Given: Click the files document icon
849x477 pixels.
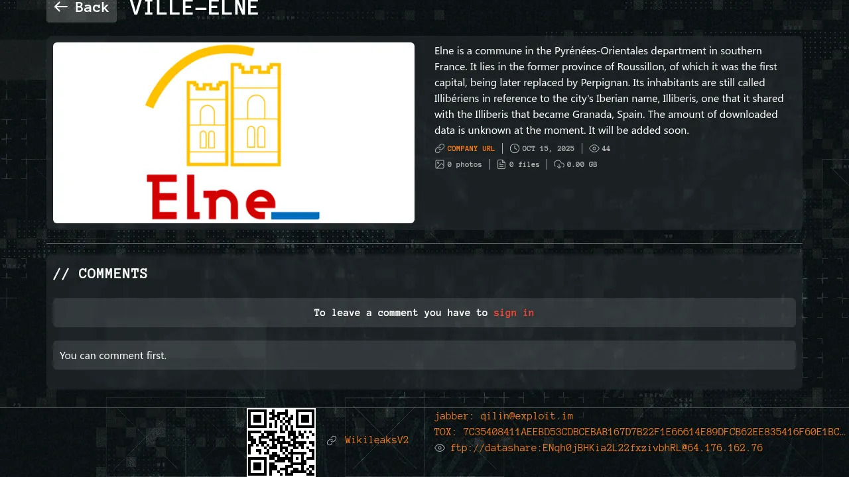Looking at the screenshot, I should (x=501, y=164).
